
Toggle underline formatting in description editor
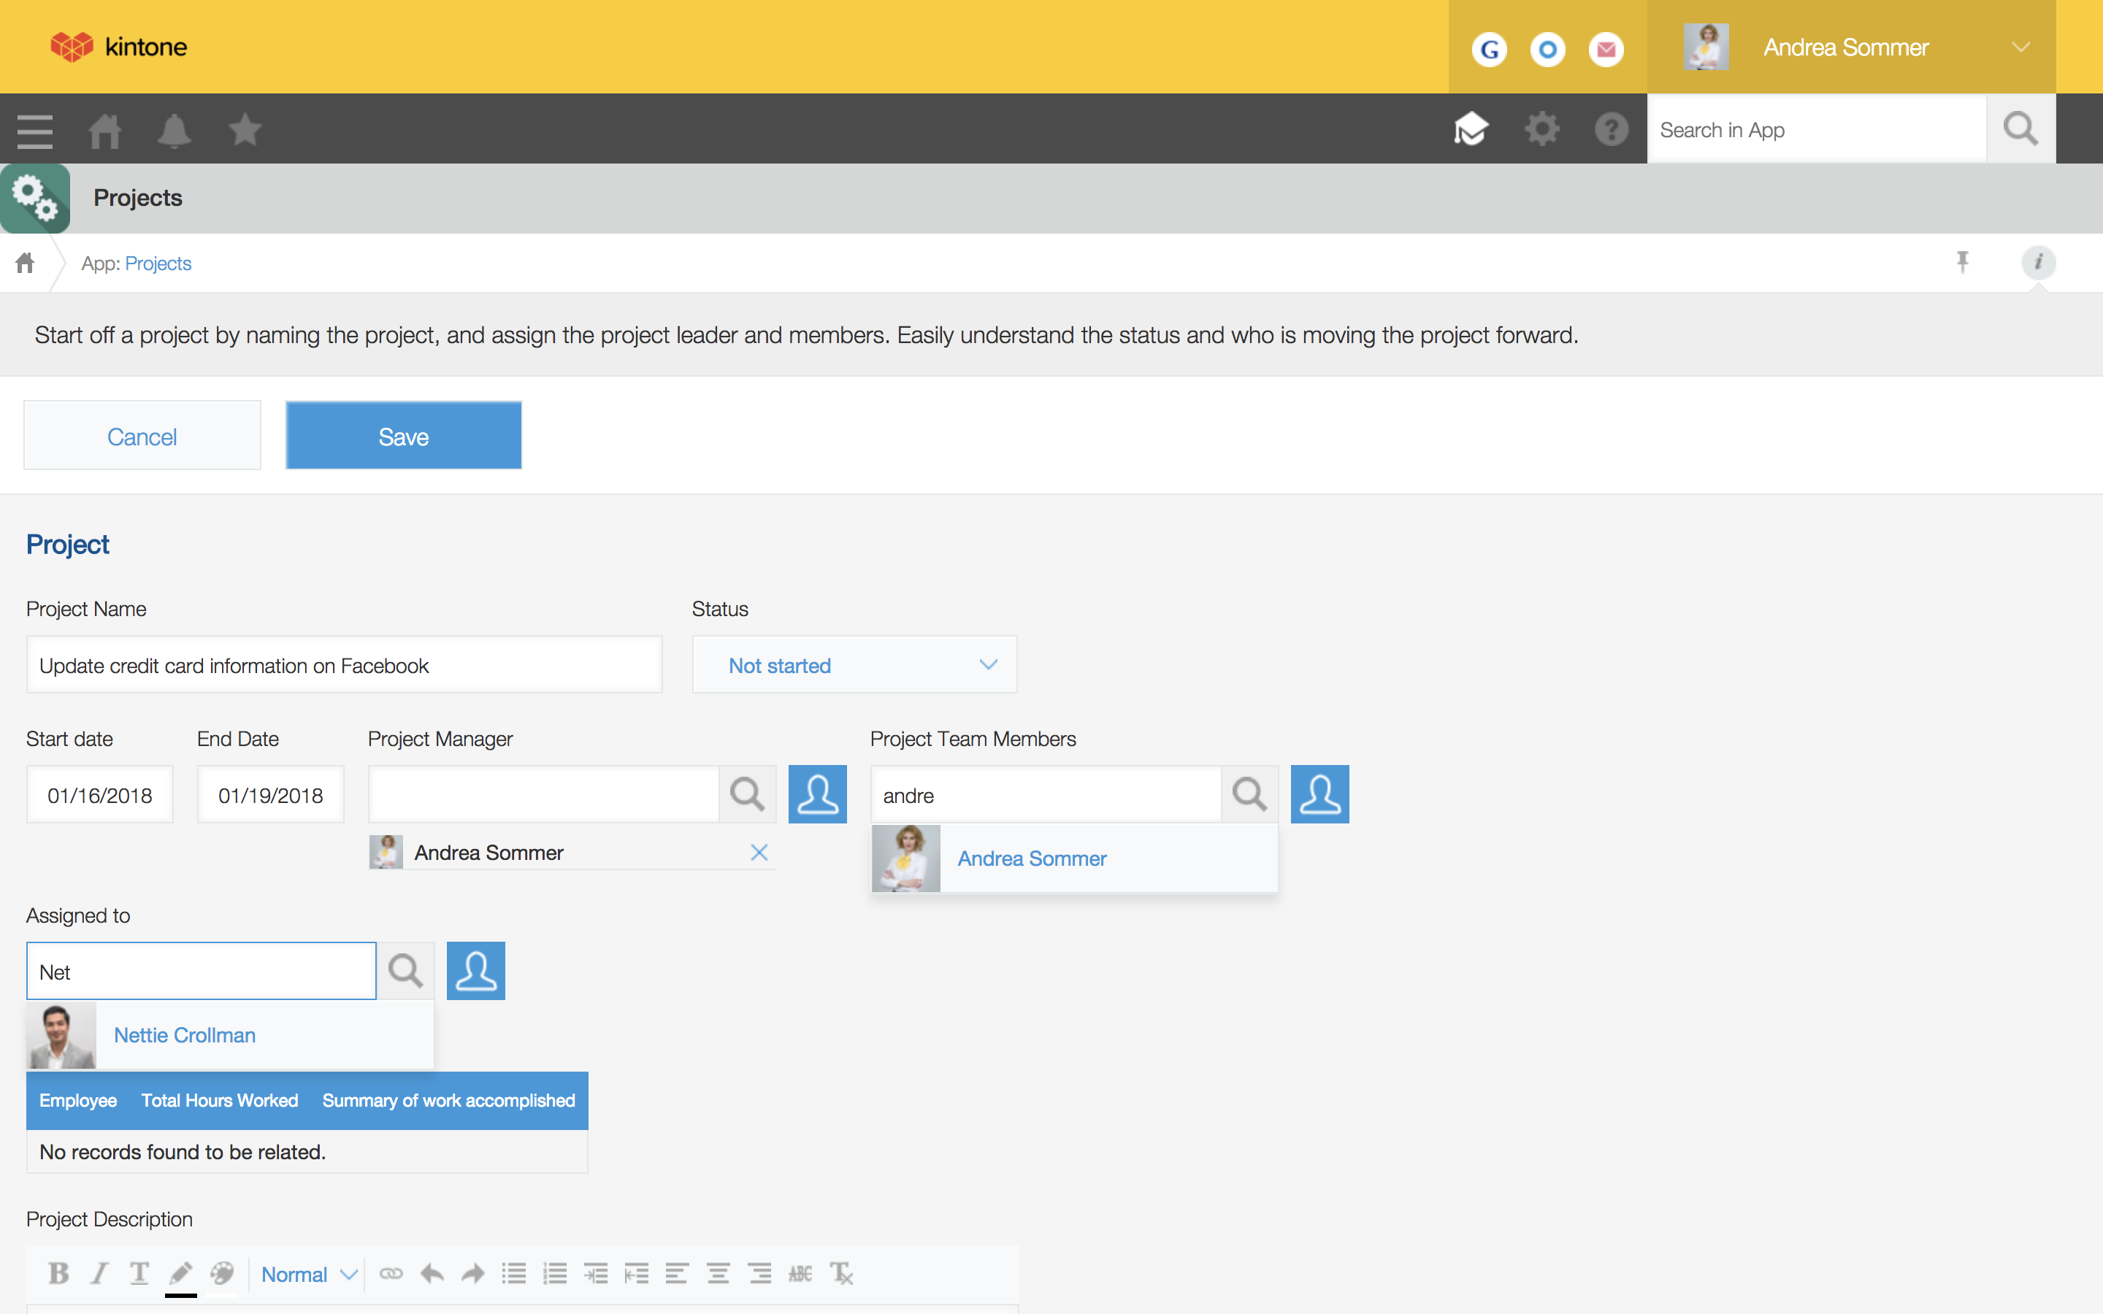click(x=139, y=1273)
